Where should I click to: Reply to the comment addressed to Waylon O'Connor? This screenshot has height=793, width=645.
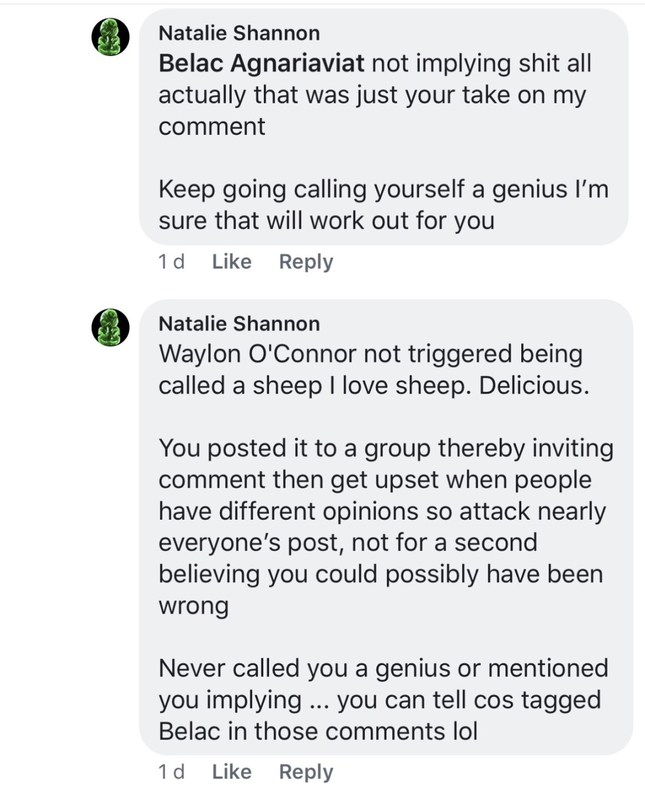[x=305, y=772]
